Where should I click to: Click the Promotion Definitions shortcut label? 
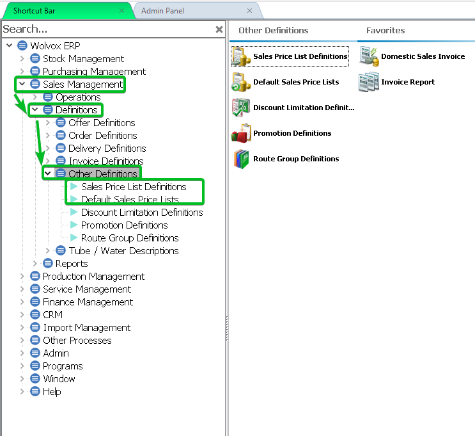point(292,133)
